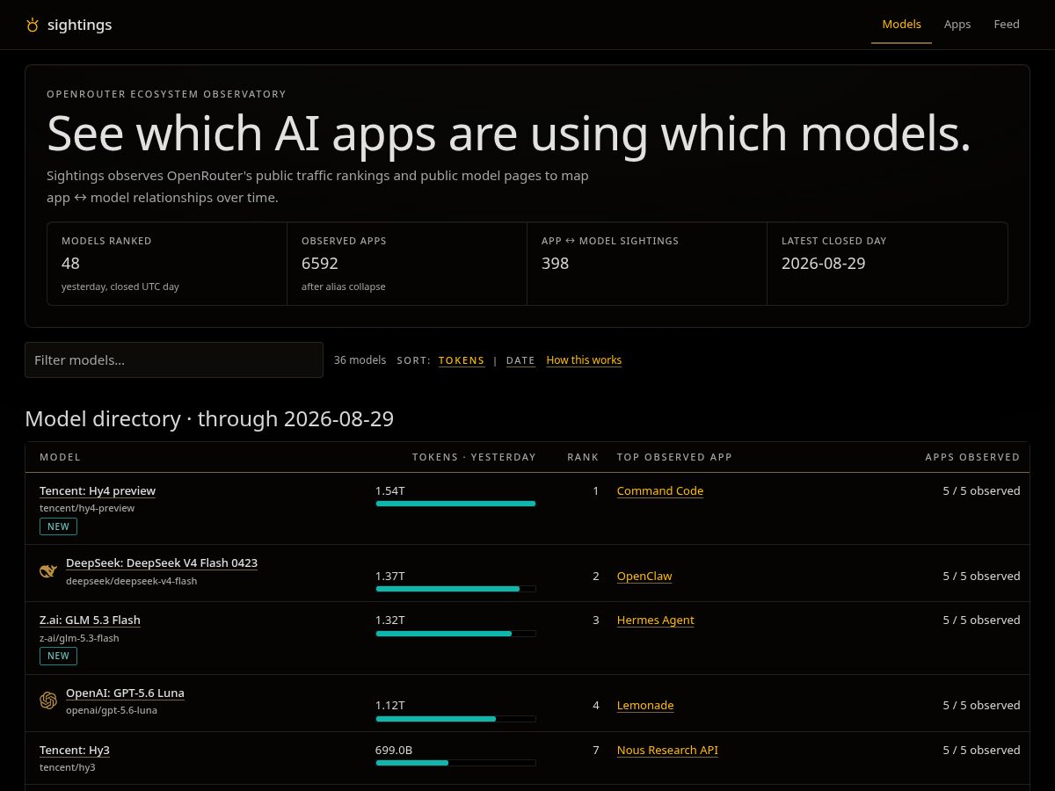Viewport: 1055px width, 791px height.
Task: Open DeepSeek V4 Flash 0423 model
Action: click(x=162, y=562)
